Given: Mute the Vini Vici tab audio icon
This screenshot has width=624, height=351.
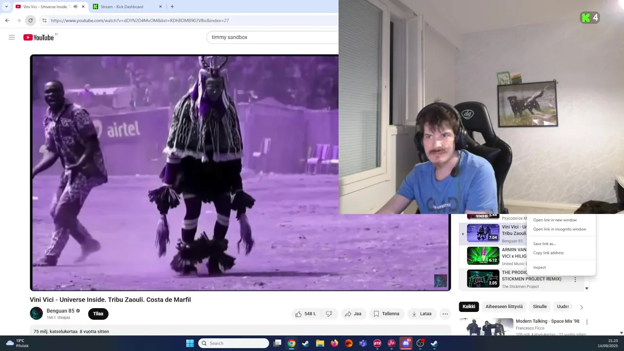Looking at the screenshot, I should 75,7.
